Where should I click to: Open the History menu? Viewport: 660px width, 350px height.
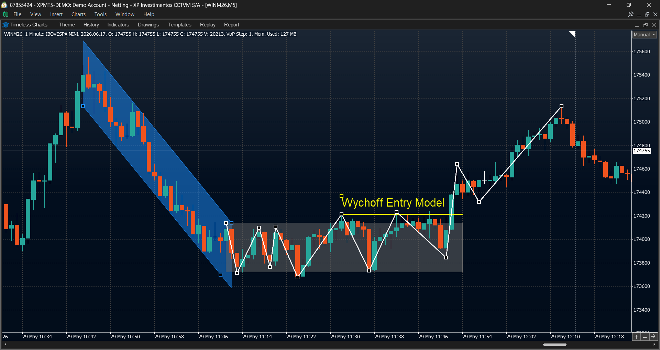point(91,25)
